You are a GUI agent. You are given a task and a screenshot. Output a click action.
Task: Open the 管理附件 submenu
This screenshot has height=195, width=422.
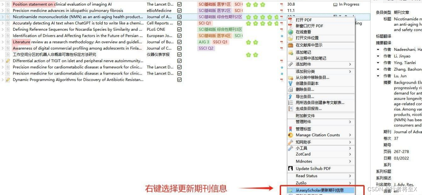click(x=321, y=122)
